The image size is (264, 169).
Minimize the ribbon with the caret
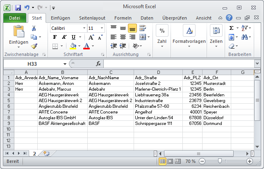click(220, 18)
